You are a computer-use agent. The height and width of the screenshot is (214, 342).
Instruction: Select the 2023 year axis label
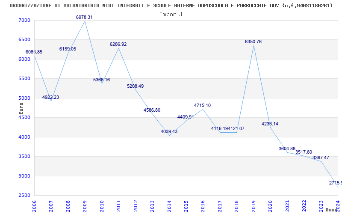[x=321, y=206]
